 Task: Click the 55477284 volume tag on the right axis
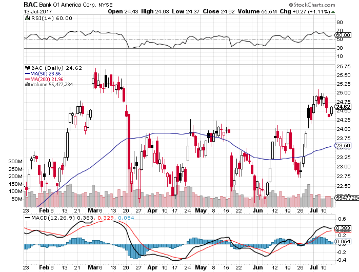click(347, 198)
